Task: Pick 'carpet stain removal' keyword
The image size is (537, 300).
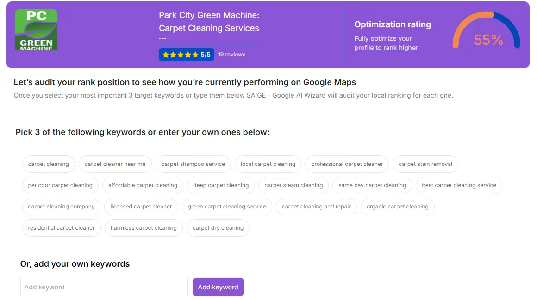Action: coord(425,164)
